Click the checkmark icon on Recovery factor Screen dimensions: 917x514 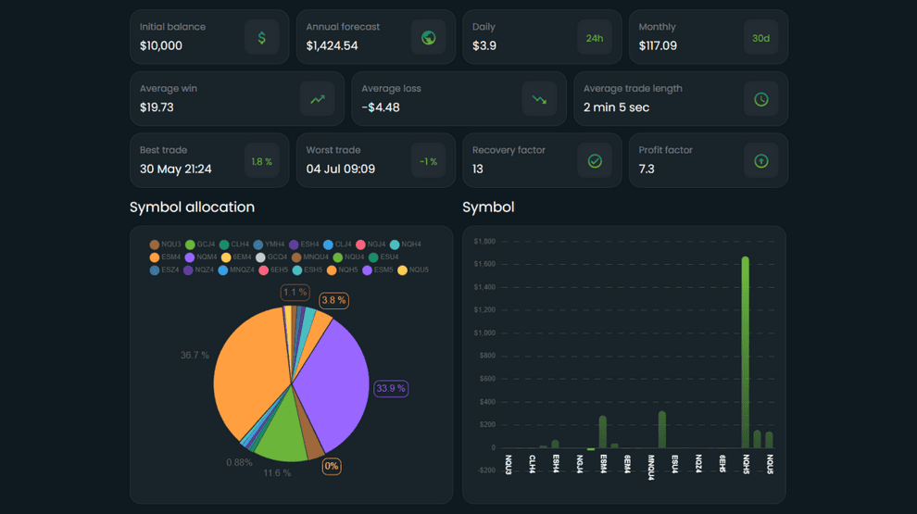click(595, 161)
